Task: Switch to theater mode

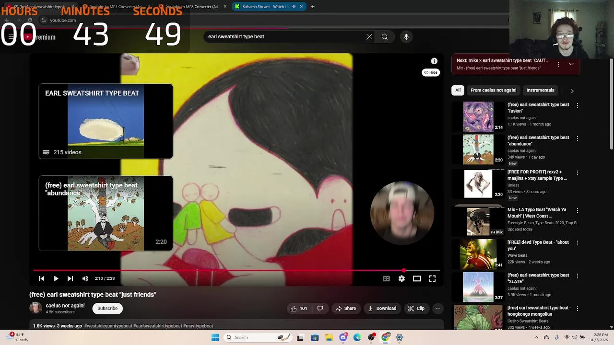Action: [x=417, y=278]
